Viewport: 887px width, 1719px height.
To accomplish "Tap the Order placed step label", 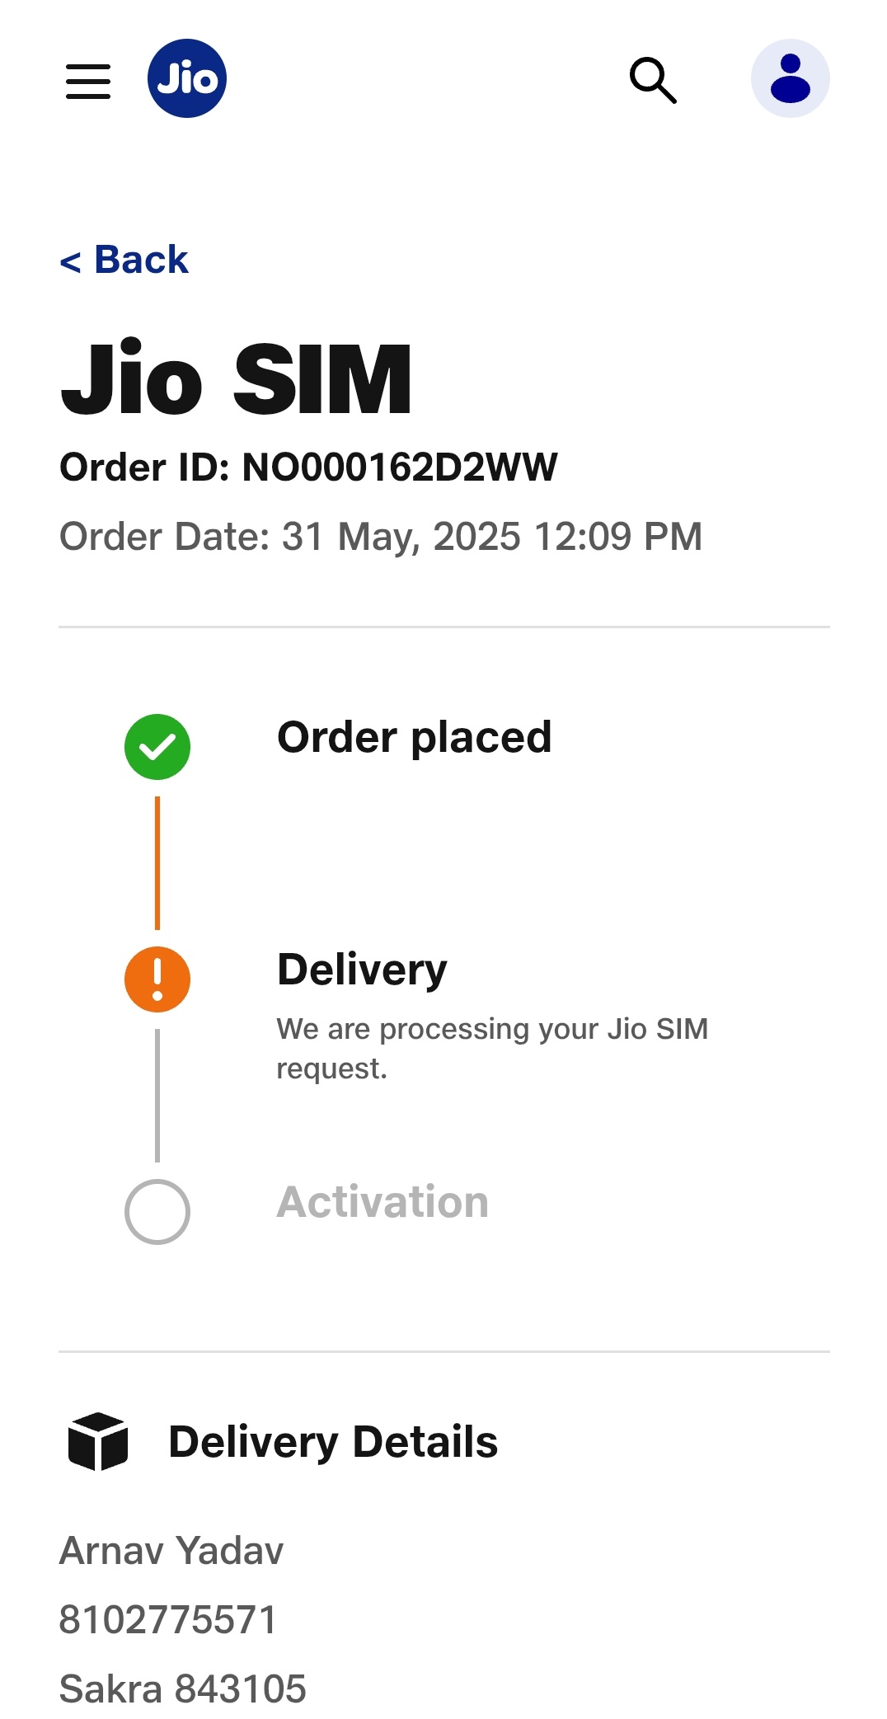I will [414, 737].
